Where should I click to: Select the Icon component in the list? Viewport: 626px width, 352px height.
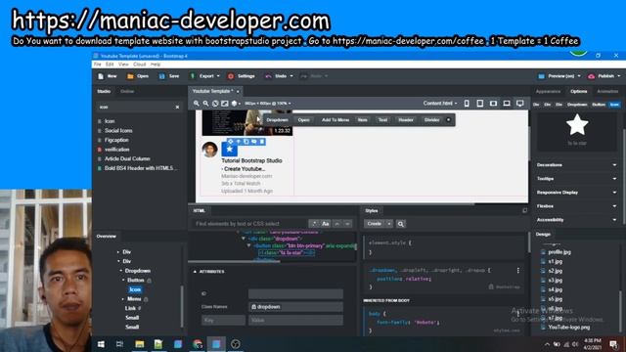110,121
